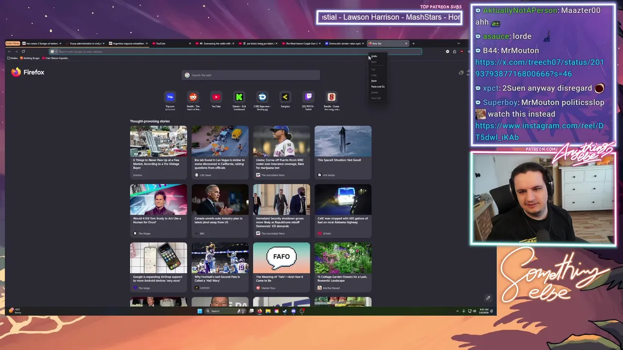Click the Windows taskbar search box
The height and width of the screenshot is (350, 623).
pos(226,311)
